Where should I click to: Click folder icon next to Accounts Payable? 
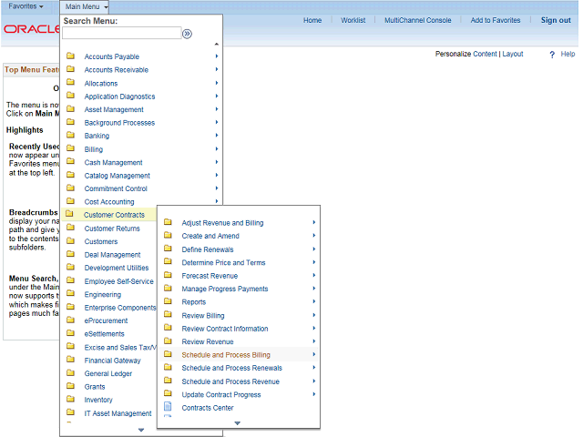pos(70,56)
